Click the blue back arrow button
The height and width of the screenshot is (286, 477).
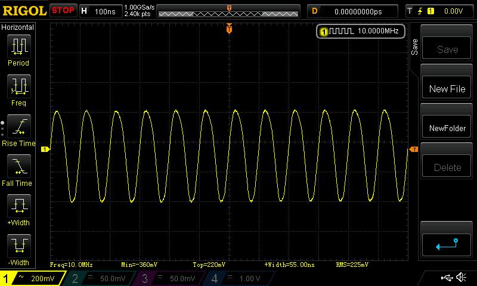[x=447, y=245]
